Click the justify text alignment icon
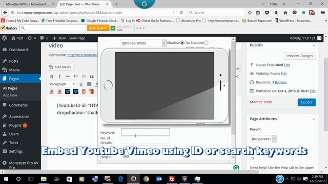 pos(89,84)
